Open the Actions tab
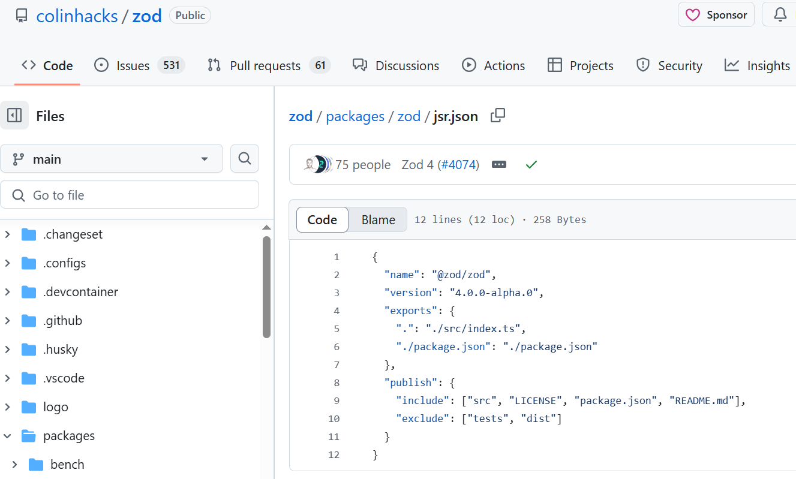 tap(494, 65)
